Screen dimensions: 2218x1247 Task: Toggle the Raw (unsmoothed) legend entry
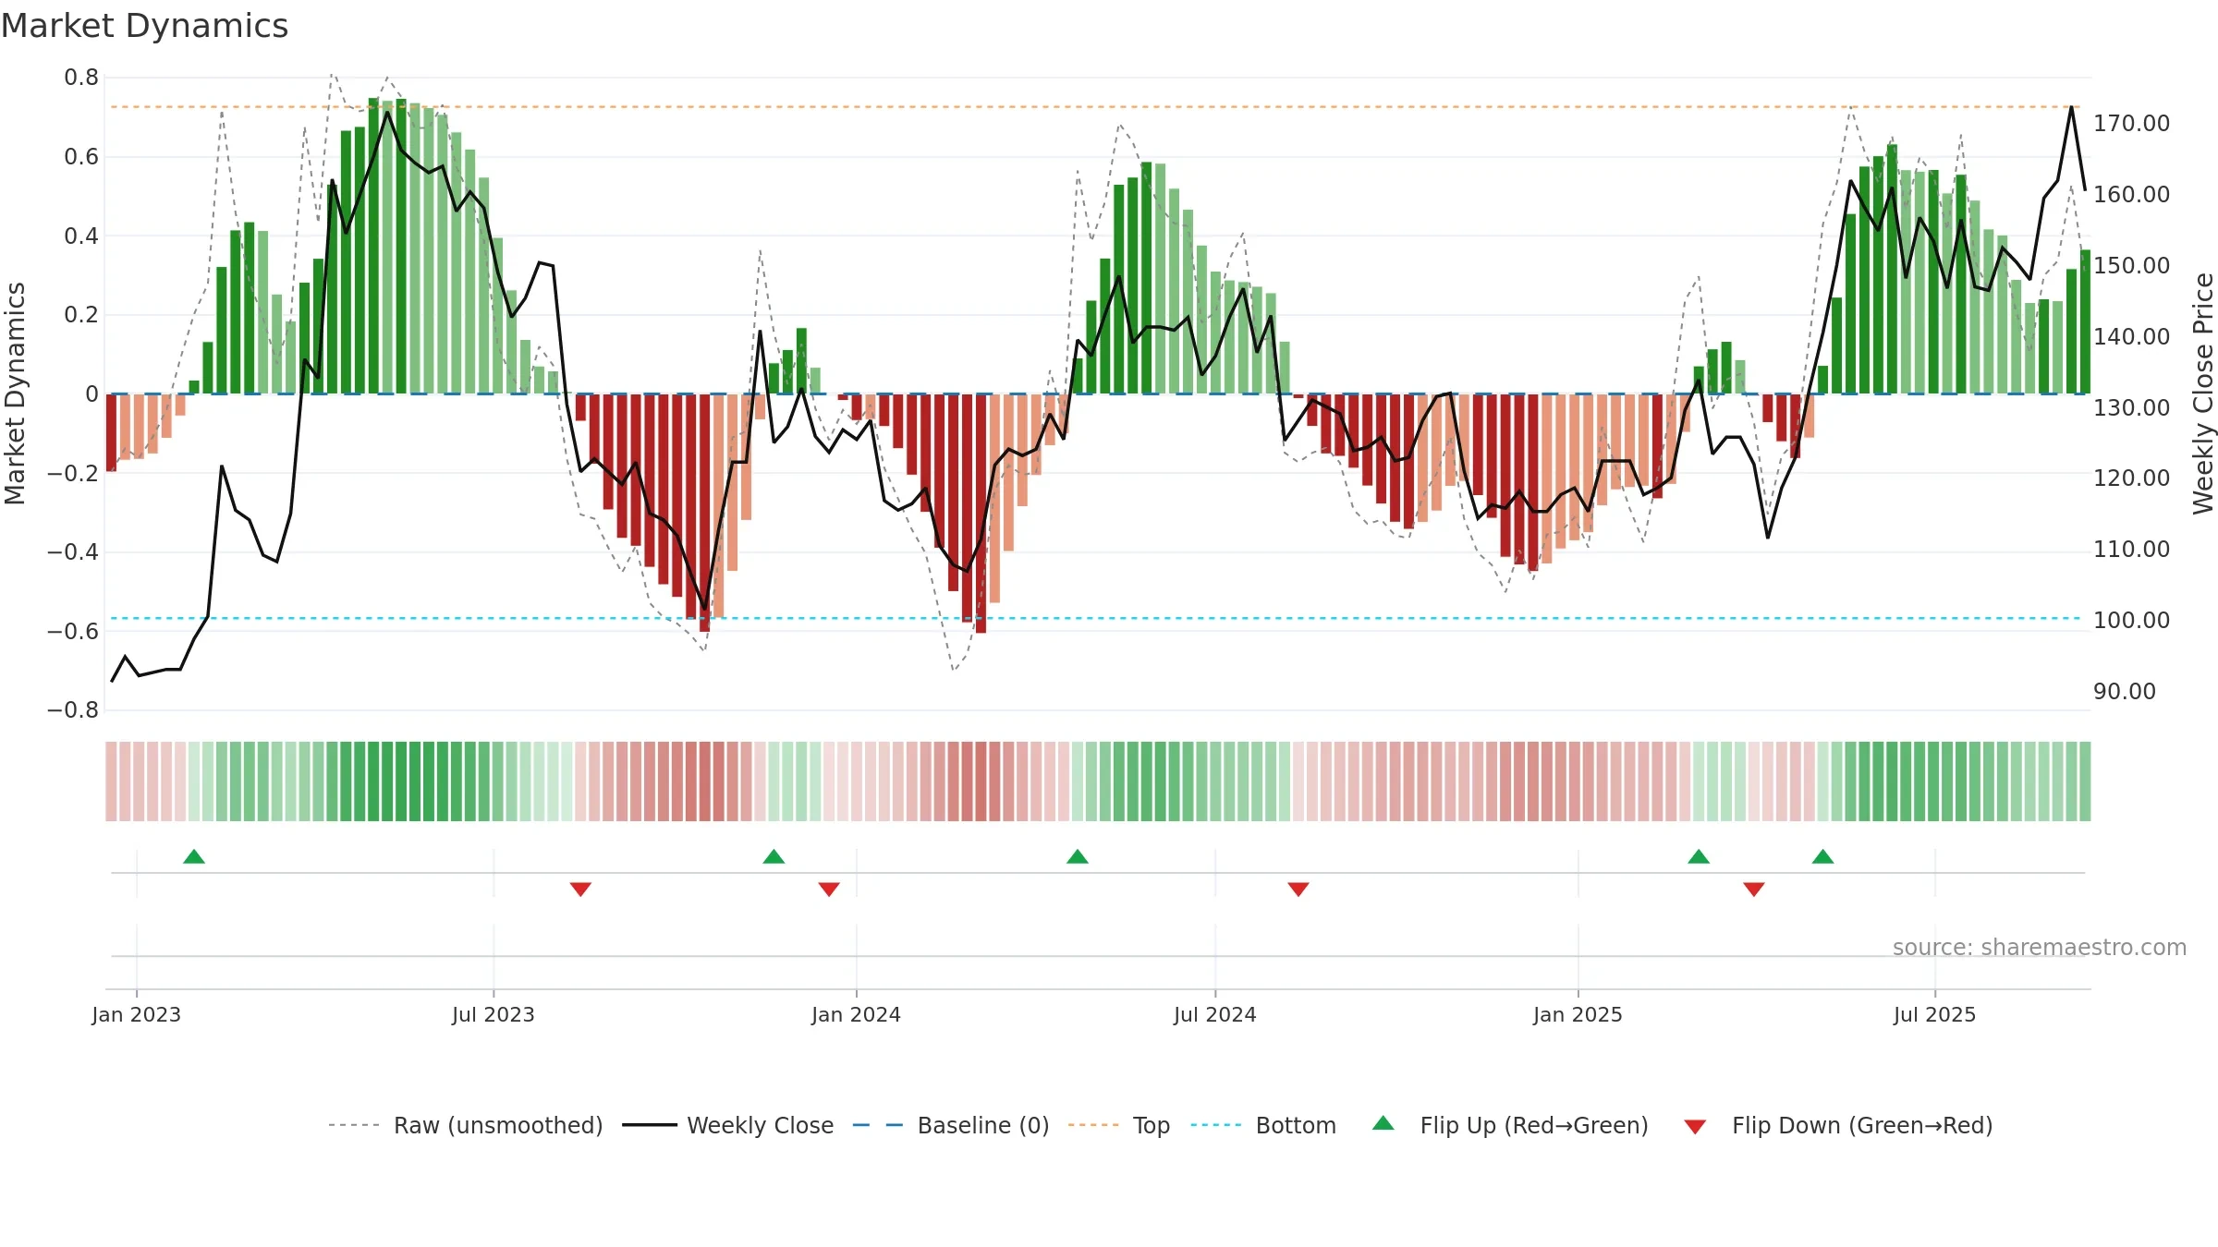coord(465,1125)
